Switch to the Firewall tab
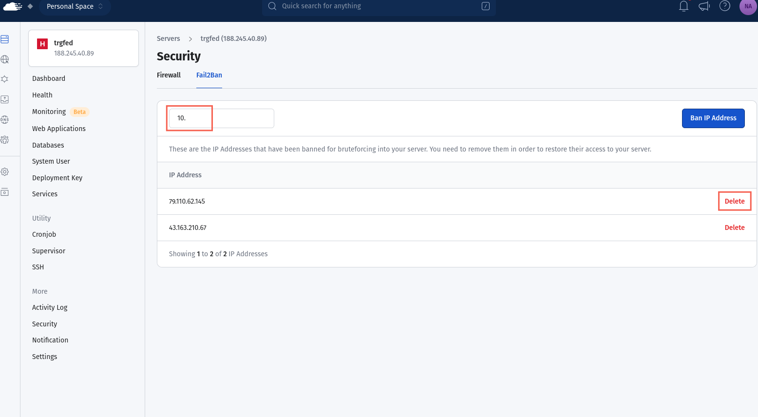Viewport: 758px width, 417px height. (169, 75)
